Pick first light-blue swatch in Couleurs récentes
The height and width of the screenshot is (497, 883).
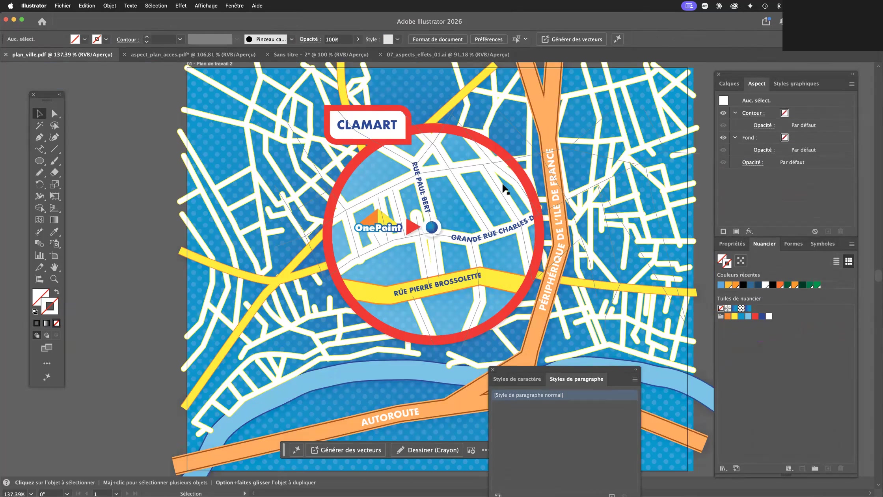pos(721,285)
